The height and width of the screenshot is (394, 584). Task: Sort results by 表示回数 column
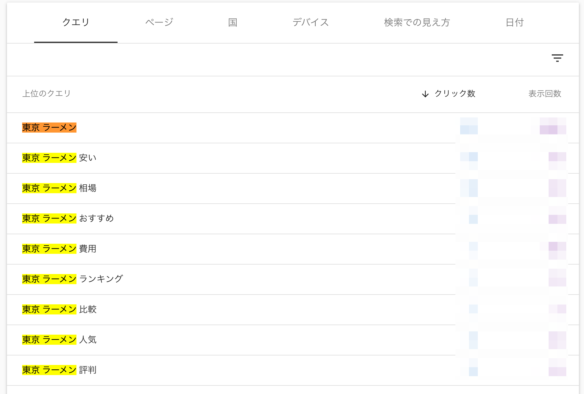pos(544,94)
